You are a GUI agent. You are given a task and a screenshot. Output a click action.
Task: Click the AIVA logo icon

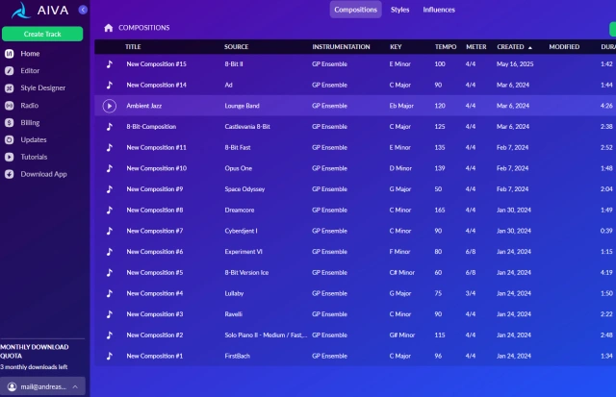[x=21, y=11]
